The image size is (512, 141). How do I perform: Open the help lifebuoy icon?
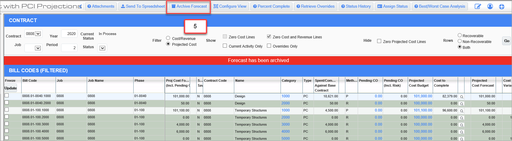502,6
